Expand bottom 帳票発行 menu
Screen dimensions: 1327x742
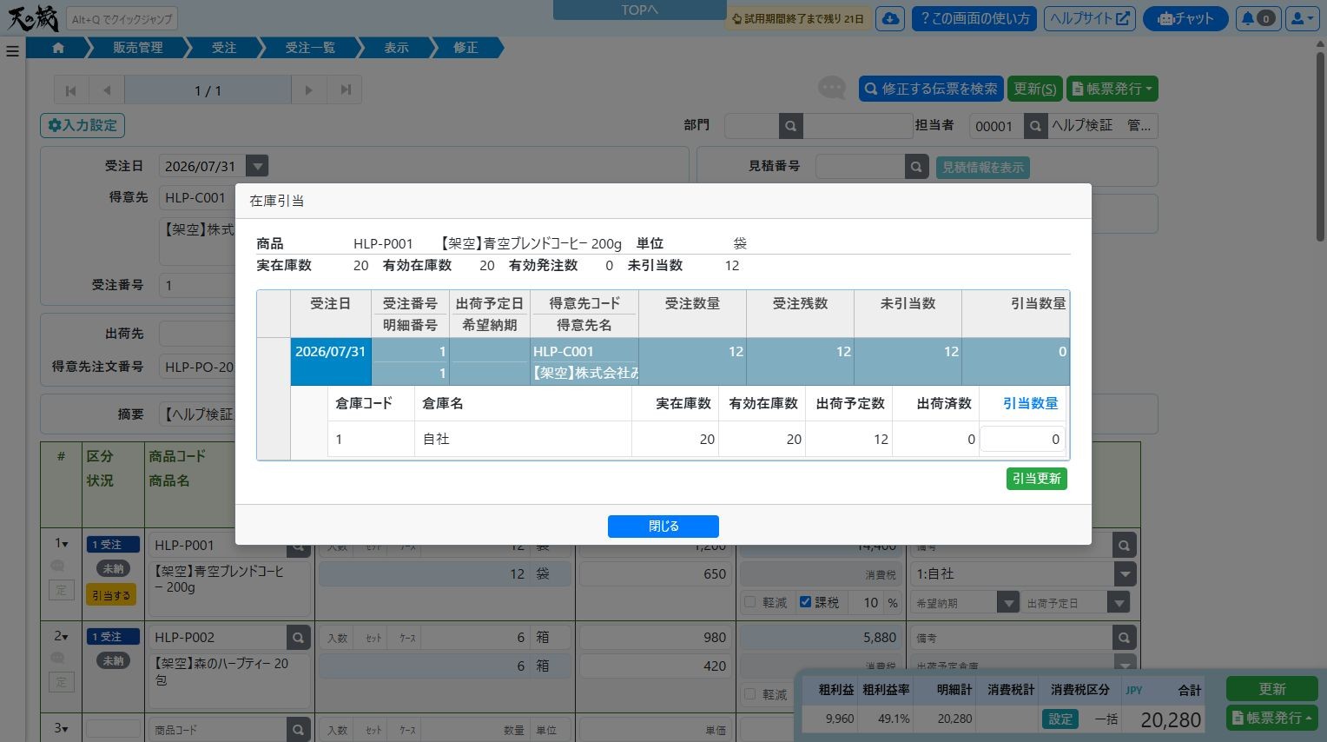coord(1272,718)
